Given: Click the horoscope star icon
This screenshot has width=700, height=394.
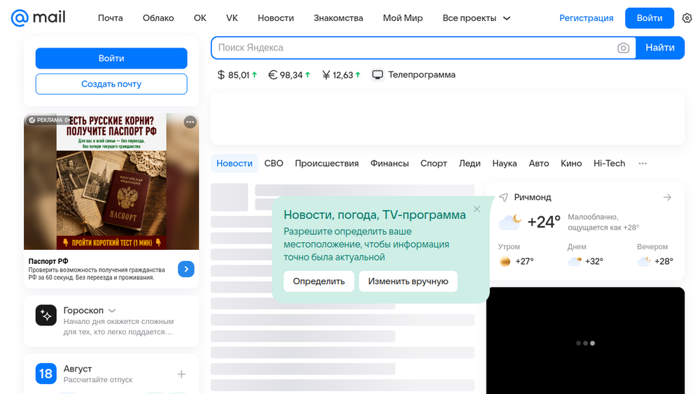Looking at the screenshot, I should [x=46, y=315].
